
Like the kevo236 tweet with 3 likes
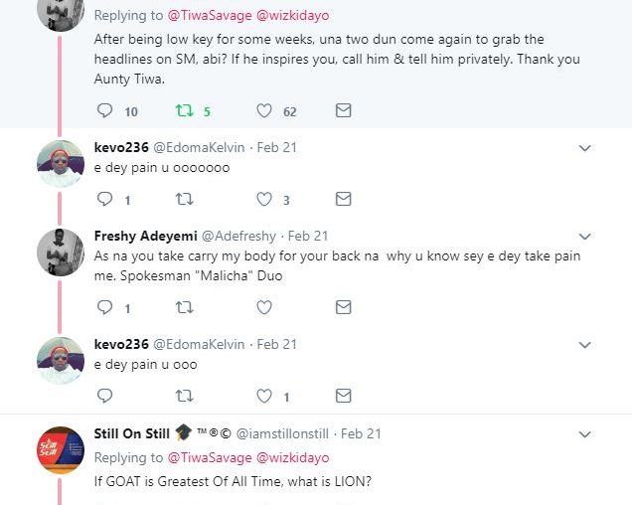click(x=264, y=200)
